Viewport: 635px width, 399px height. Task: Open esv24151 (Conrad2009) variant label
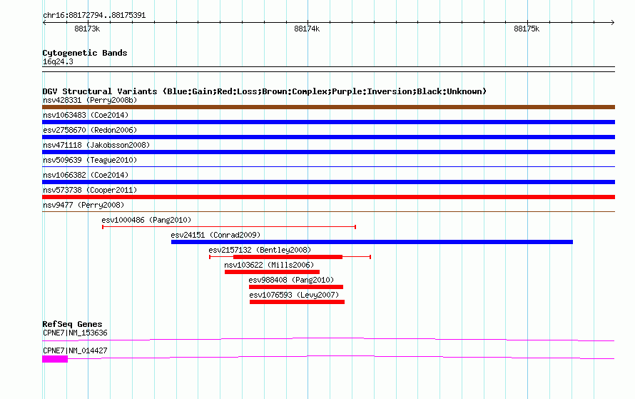pyautogui.click(x=215, y=235)
